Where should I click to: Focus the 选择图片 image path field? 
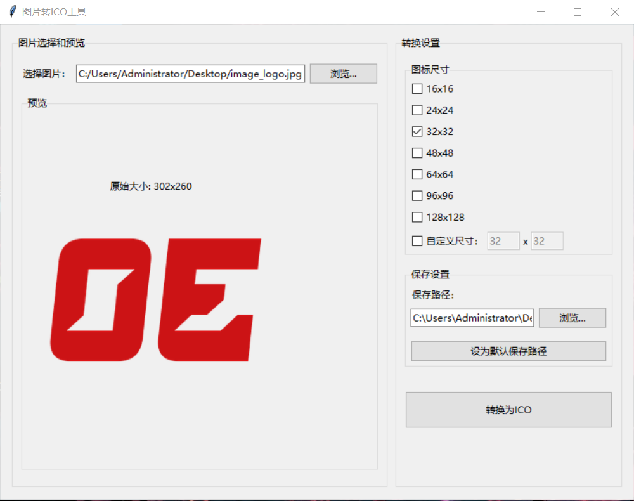tap(190, 74)
